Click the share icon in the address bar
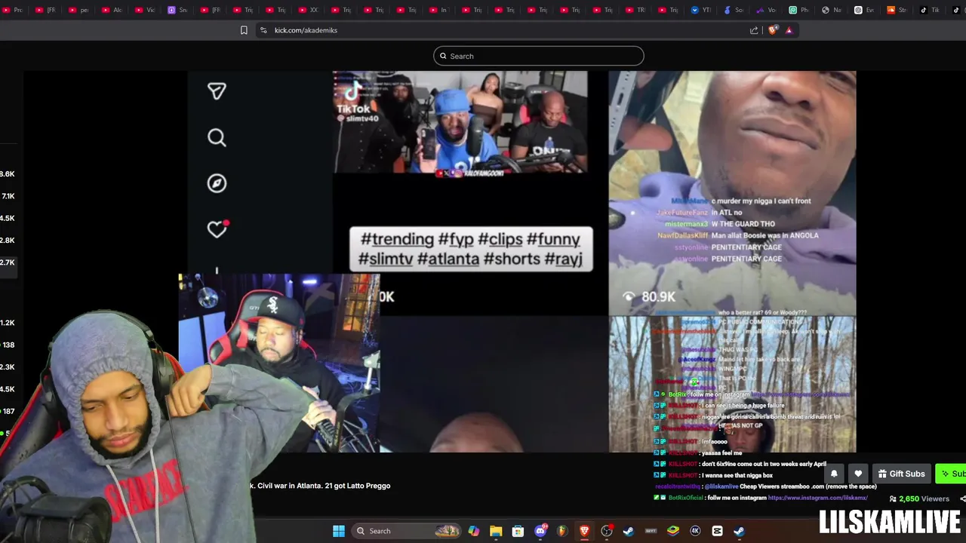This screenshot has width=966, height=543. (754, 30)
